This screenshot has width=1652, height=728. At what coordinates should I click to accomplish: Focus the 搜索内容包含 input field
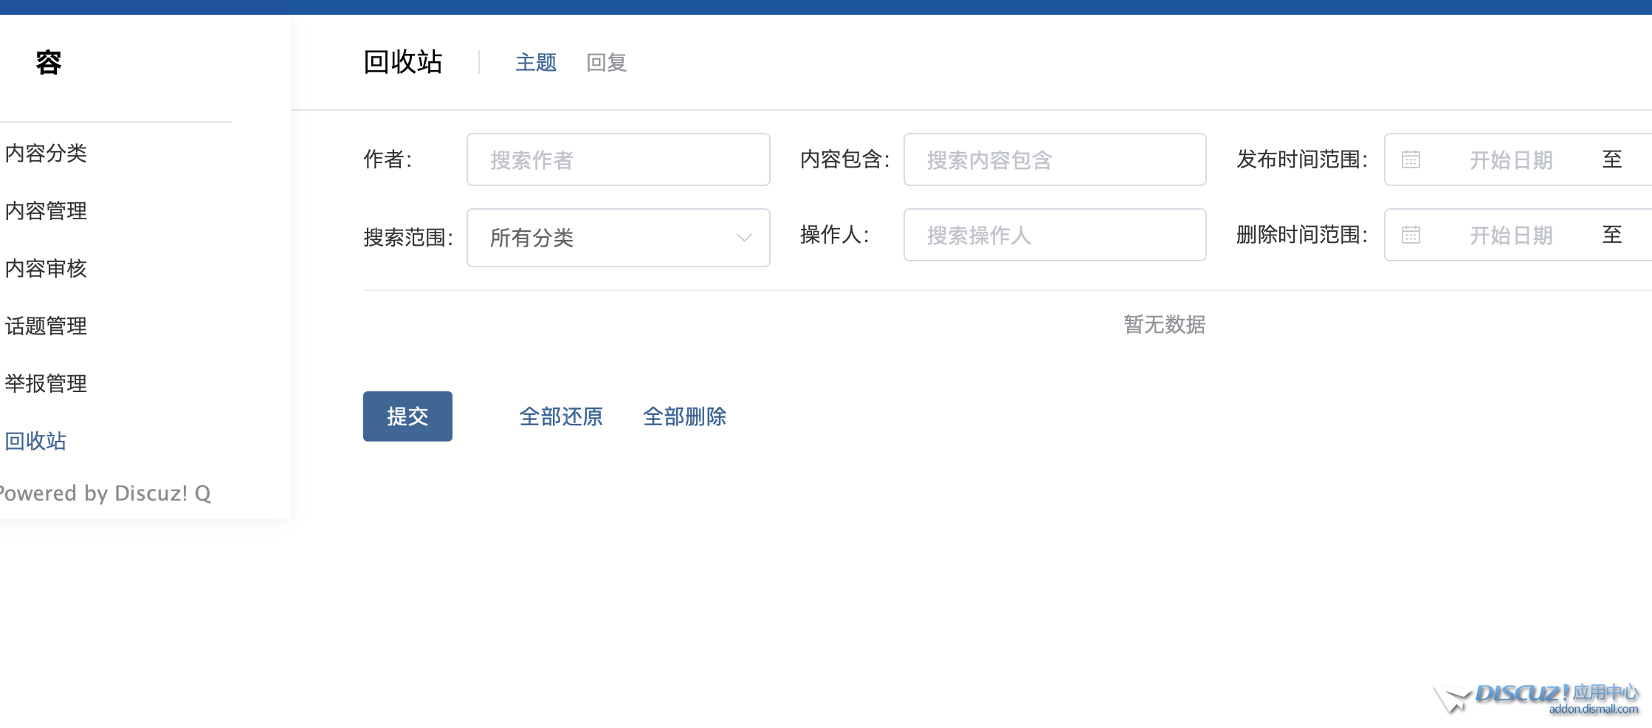pyautogui.click(x=1054, y=159)
